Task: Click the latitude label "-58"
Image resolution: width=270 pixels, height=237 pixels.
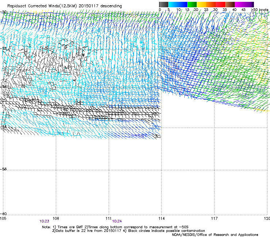Action: point(3,169)
